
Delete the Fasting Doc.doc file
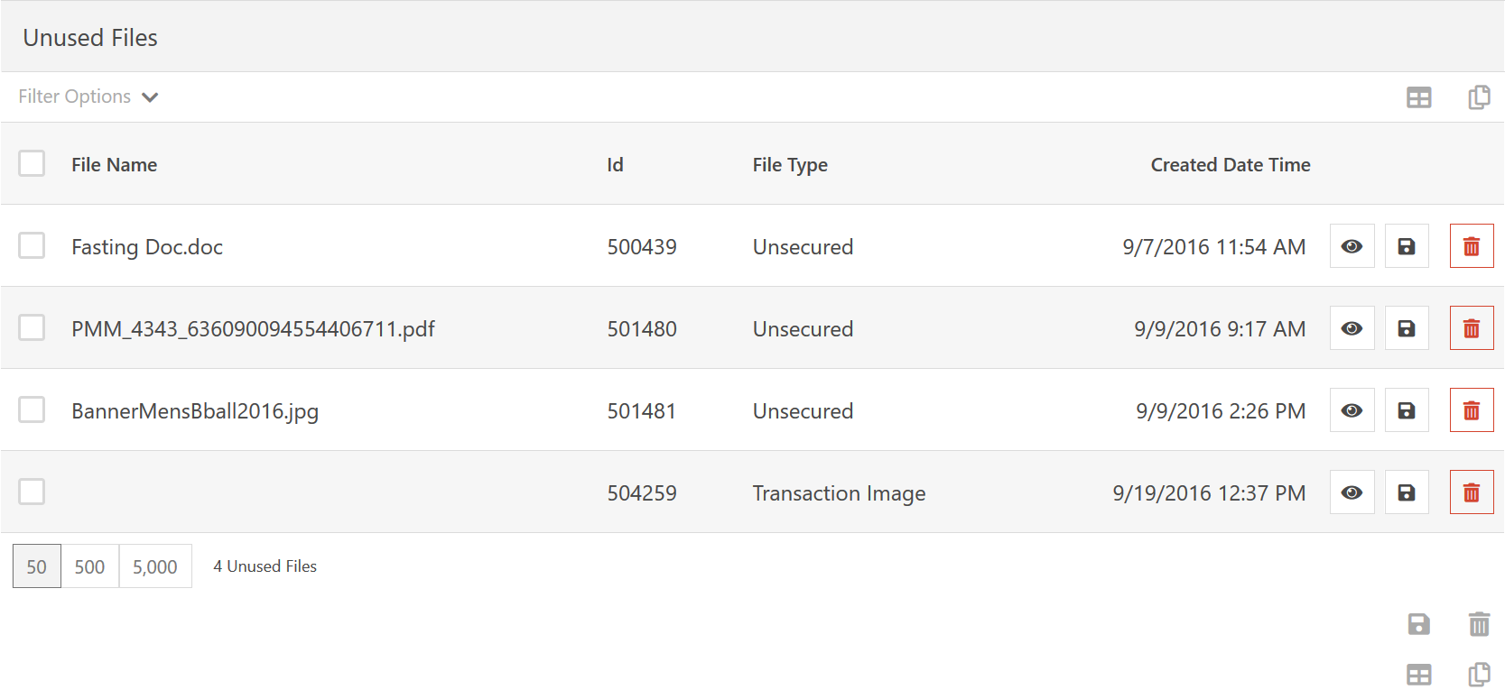(1471, 246)
